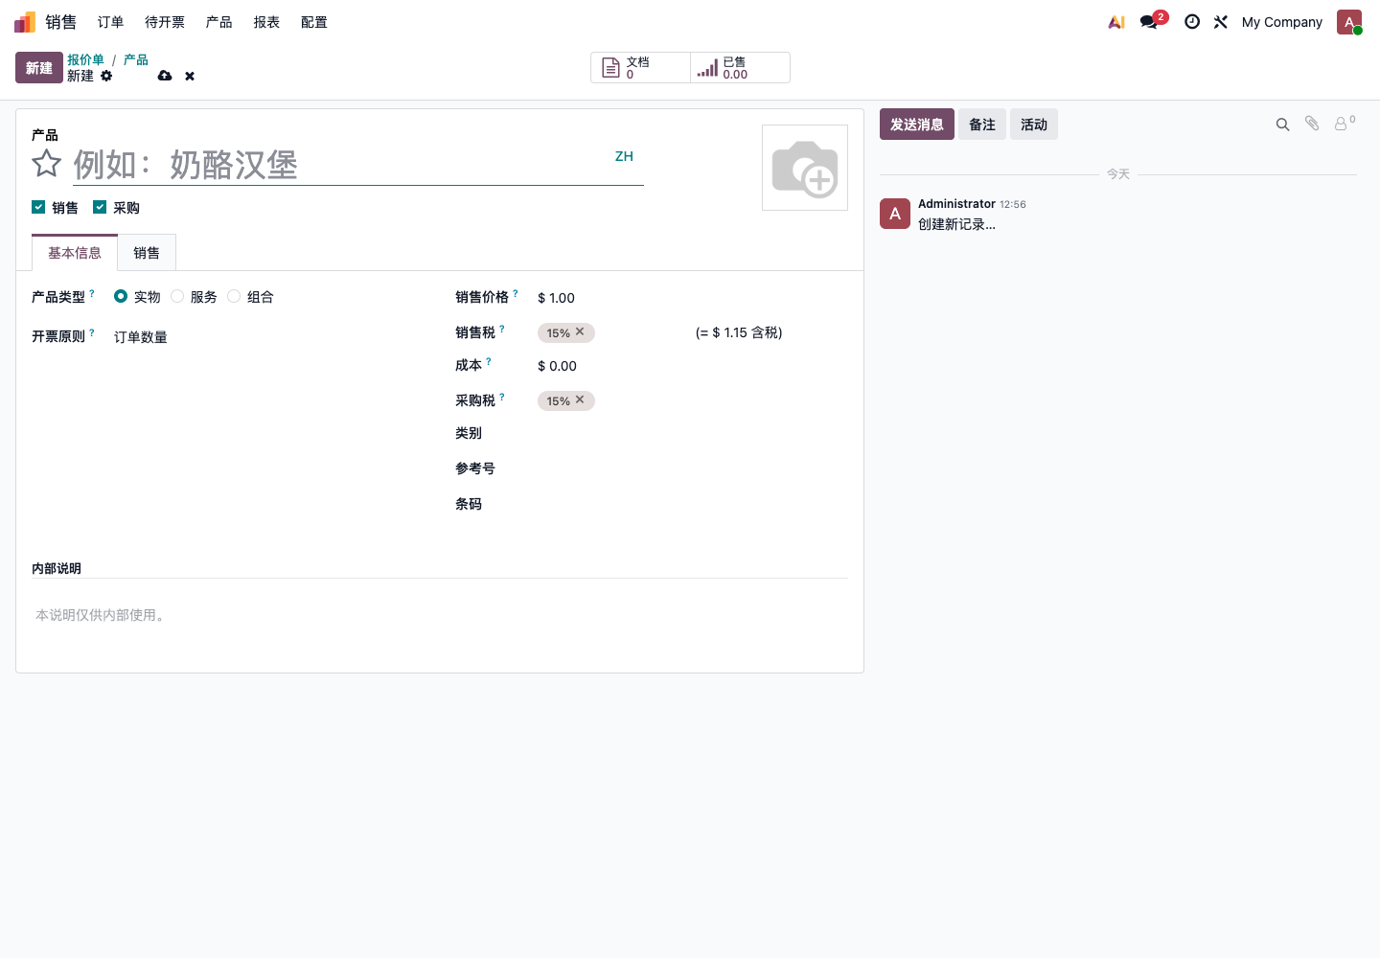Save record manually with cloud upload icon
This screenshot has height=958, width=1380.
pos(165,76)
